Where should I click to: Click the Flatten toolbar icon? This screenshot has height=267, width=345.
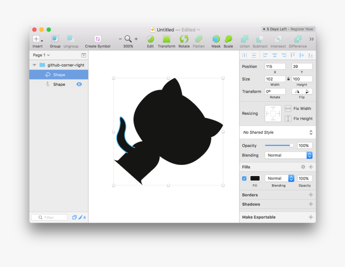[199, 39]
